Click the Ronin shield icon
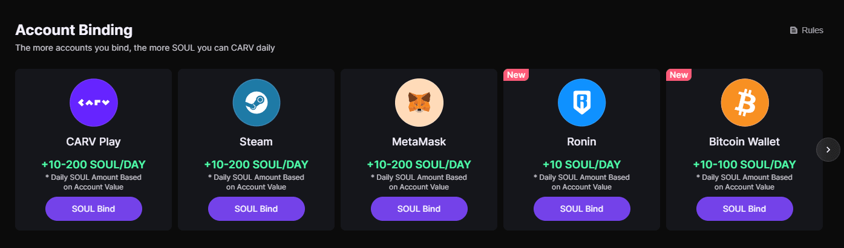 pos(581,103)
